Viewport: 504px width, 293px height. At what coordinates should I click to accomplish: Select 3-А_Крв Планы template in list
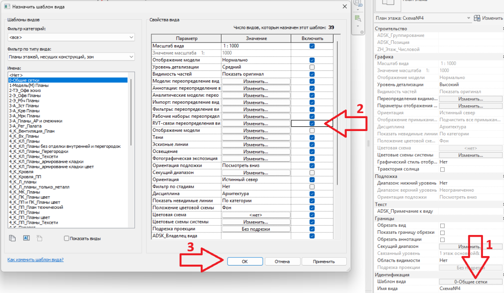24,110
